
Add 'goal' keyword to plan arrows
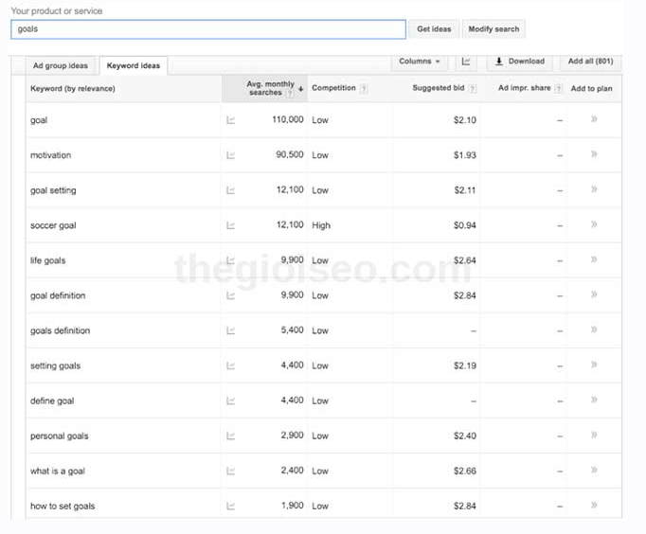click(x=594, y=119)
